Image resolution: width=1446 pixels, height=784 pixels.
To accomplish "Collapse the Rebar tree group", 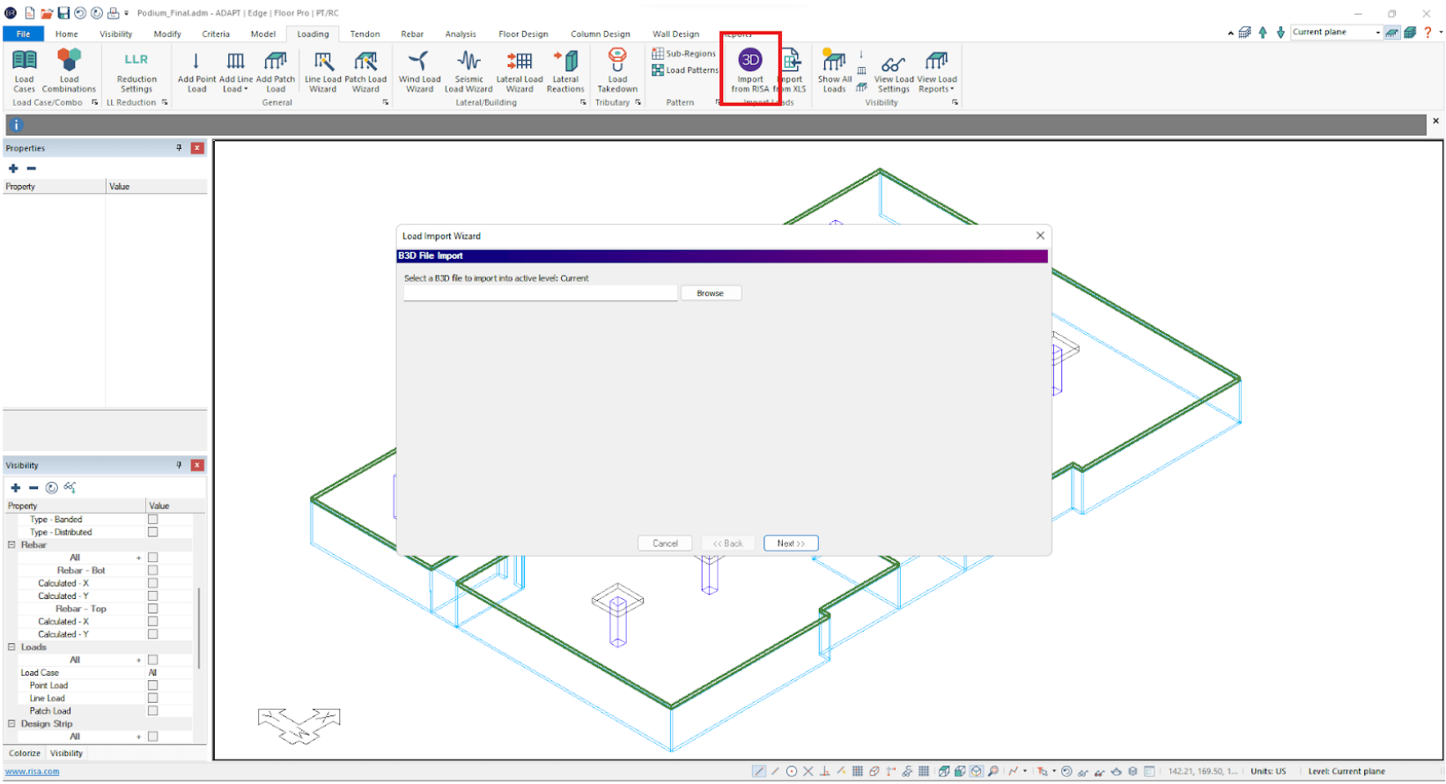I will [x=11, y=545].
